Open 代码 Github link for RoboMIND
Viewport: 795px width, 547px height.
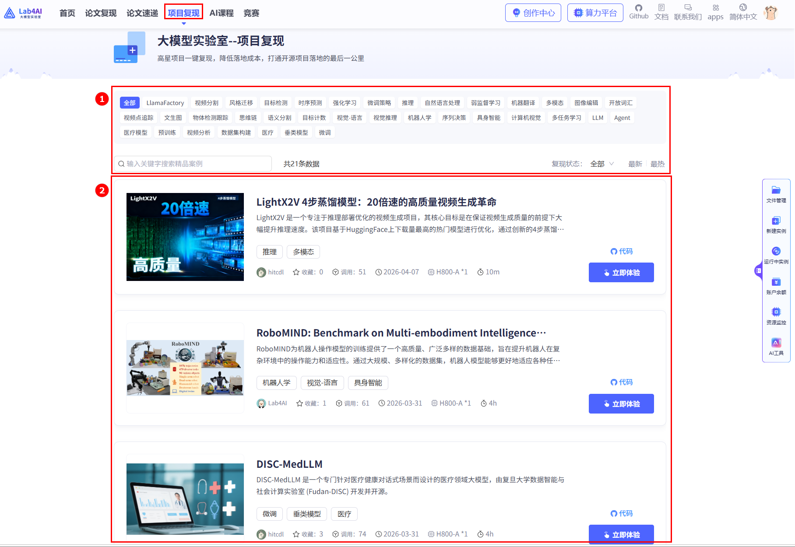click(x=622, y=382)
